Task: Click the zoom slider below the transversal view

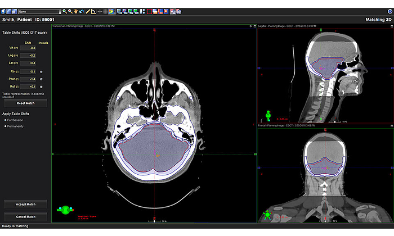Action: (x=154, y=221)
